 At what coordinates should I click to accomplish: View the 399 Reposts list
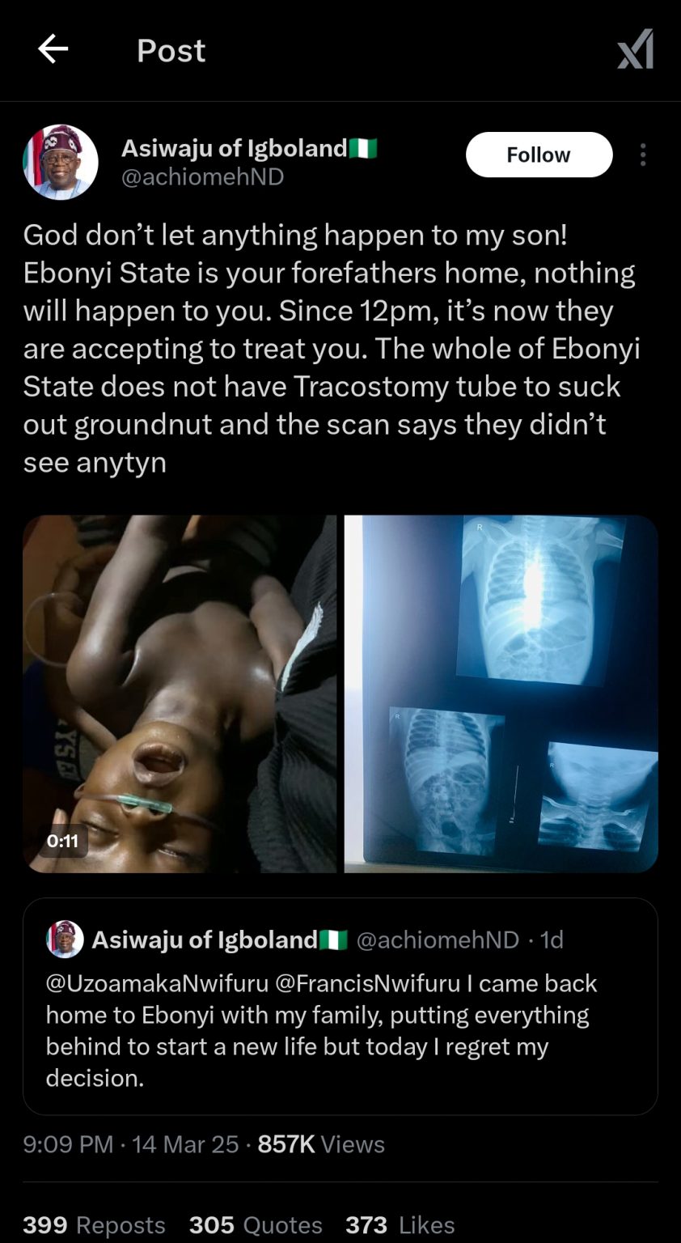pyautogui.click(x=94, y=1224)
